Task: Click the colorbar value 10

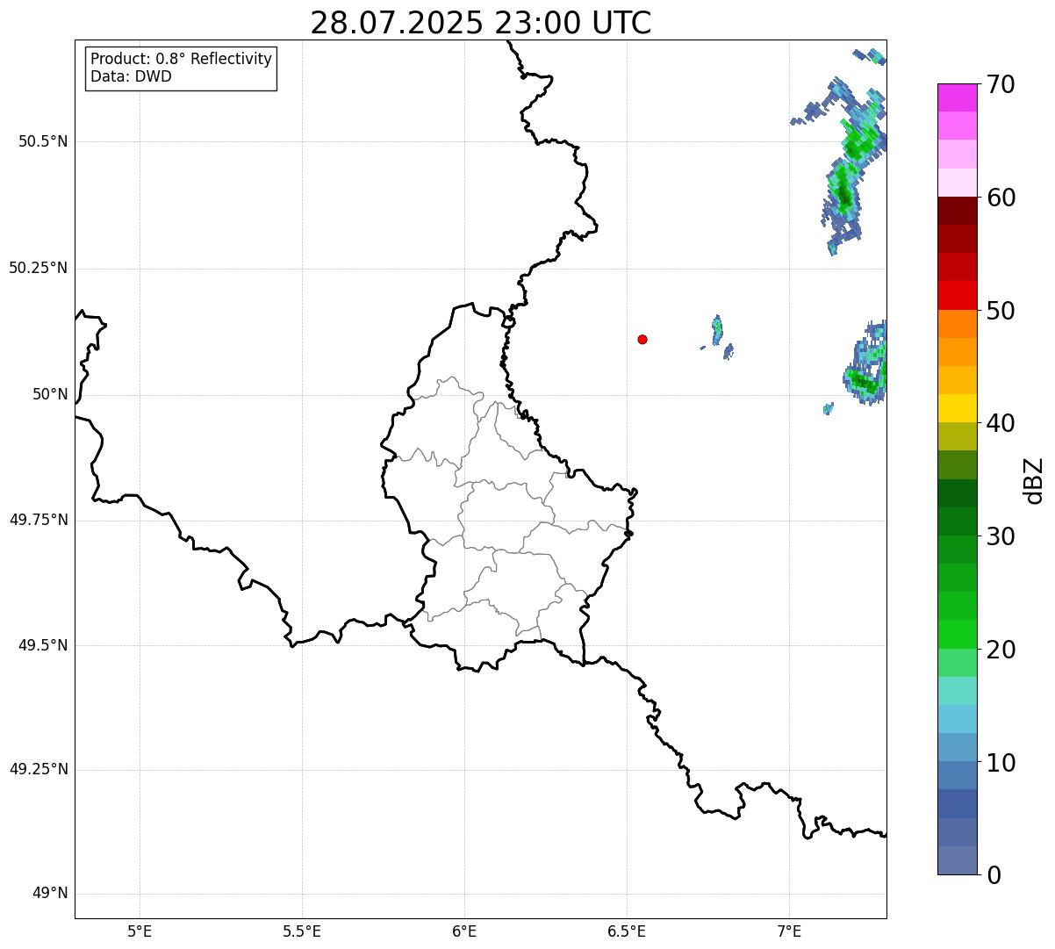Action: click(x=1001, y=763)
